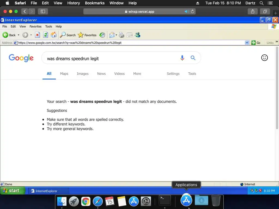
Task: Open Finder in the Dock
Action: (62, 201)
